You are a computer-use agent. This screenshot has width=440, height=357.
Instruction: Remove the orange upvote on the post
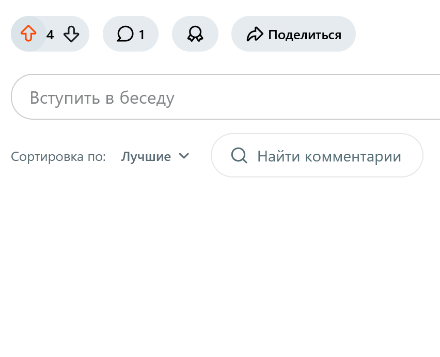click(x=28, y=34)
